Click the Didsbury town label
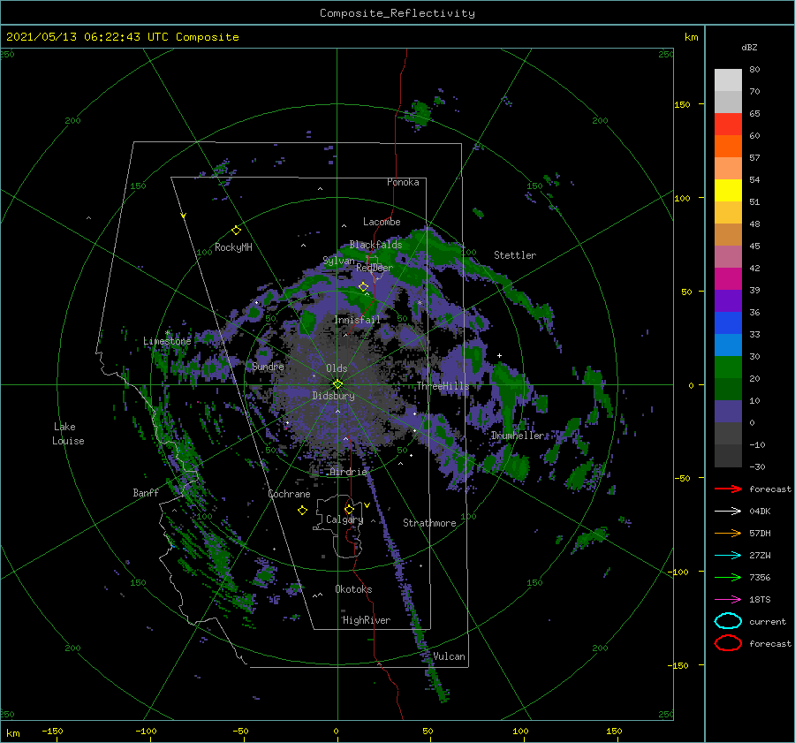 click(334, 396)
